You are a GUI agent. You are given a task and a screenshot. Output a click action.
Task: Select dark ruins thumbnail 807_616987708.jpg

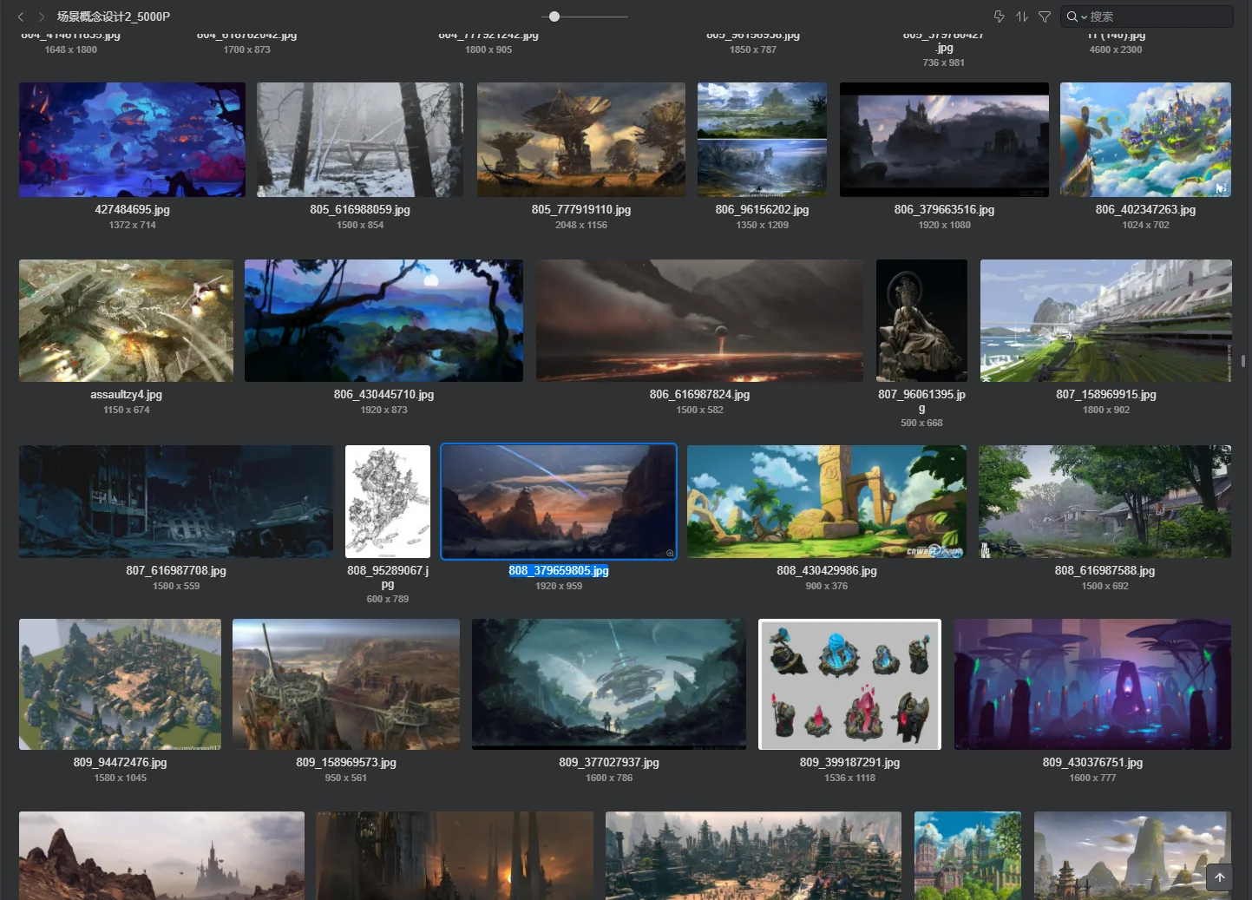tap(176, 502)
